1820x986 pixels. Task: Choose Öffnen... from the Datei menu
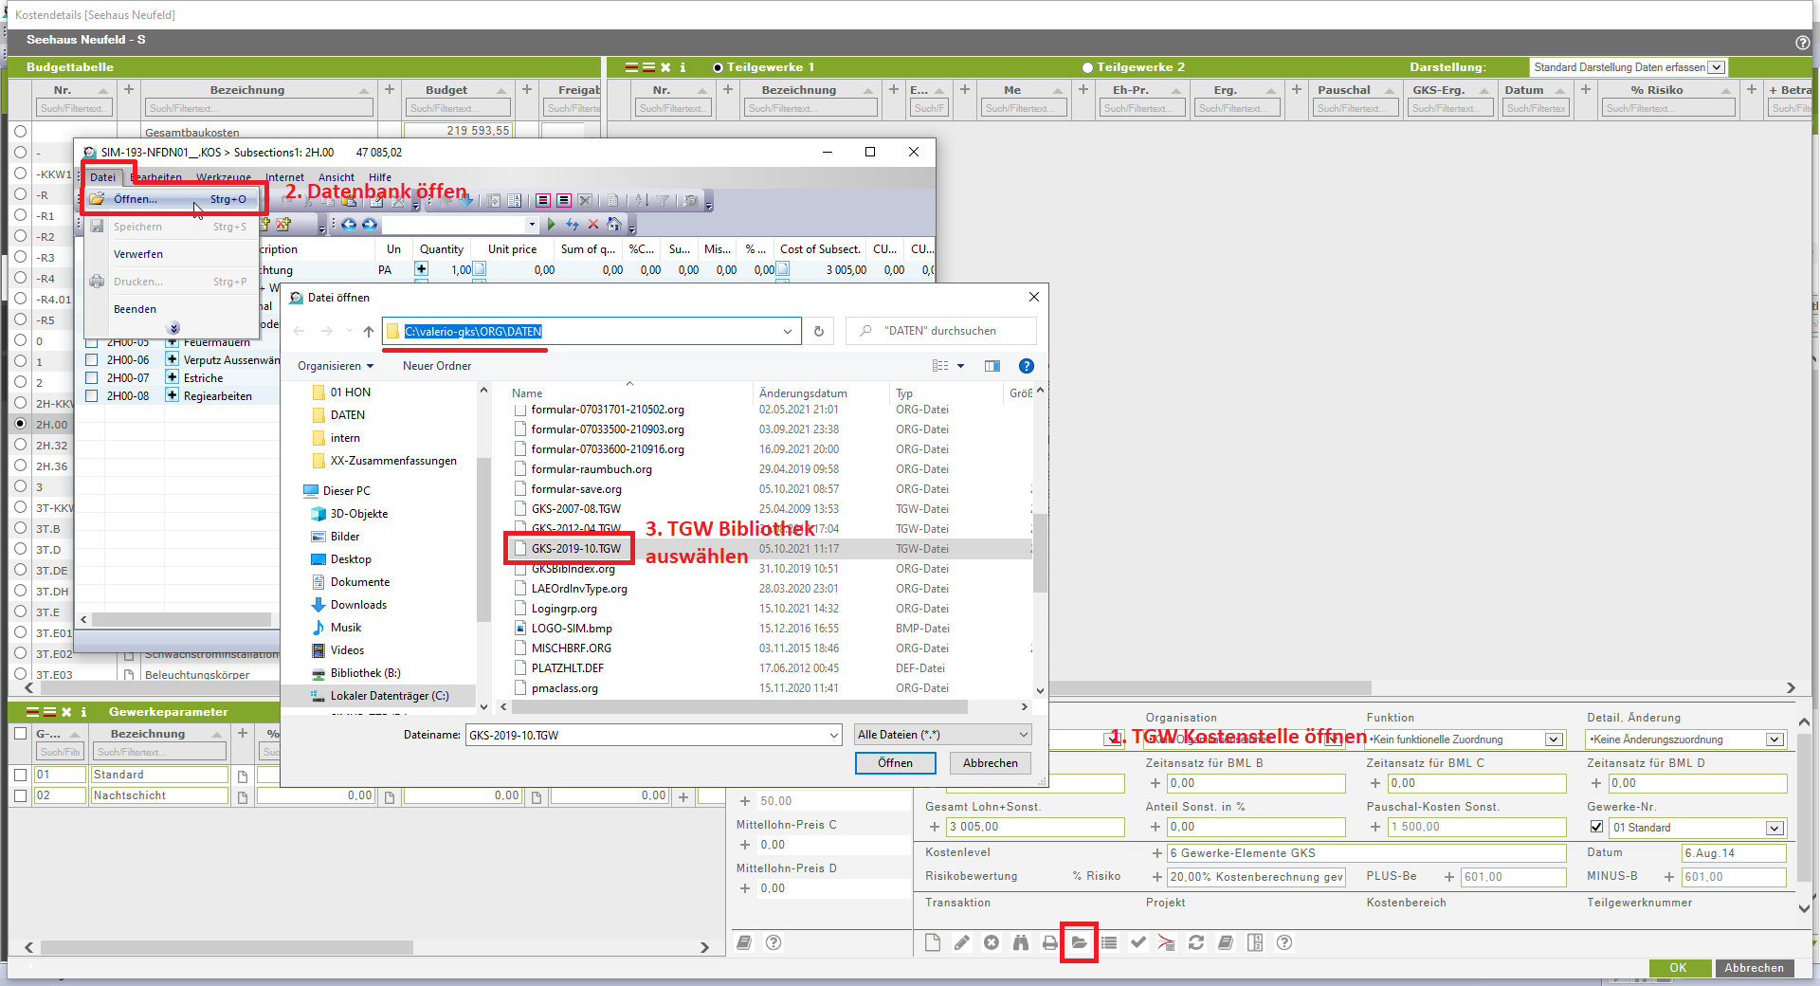tap(136, 199)
